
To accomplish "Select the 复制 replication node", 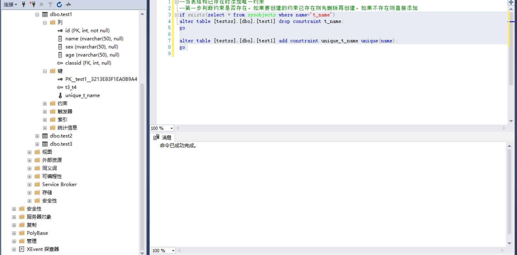I will tap(31, 225).
